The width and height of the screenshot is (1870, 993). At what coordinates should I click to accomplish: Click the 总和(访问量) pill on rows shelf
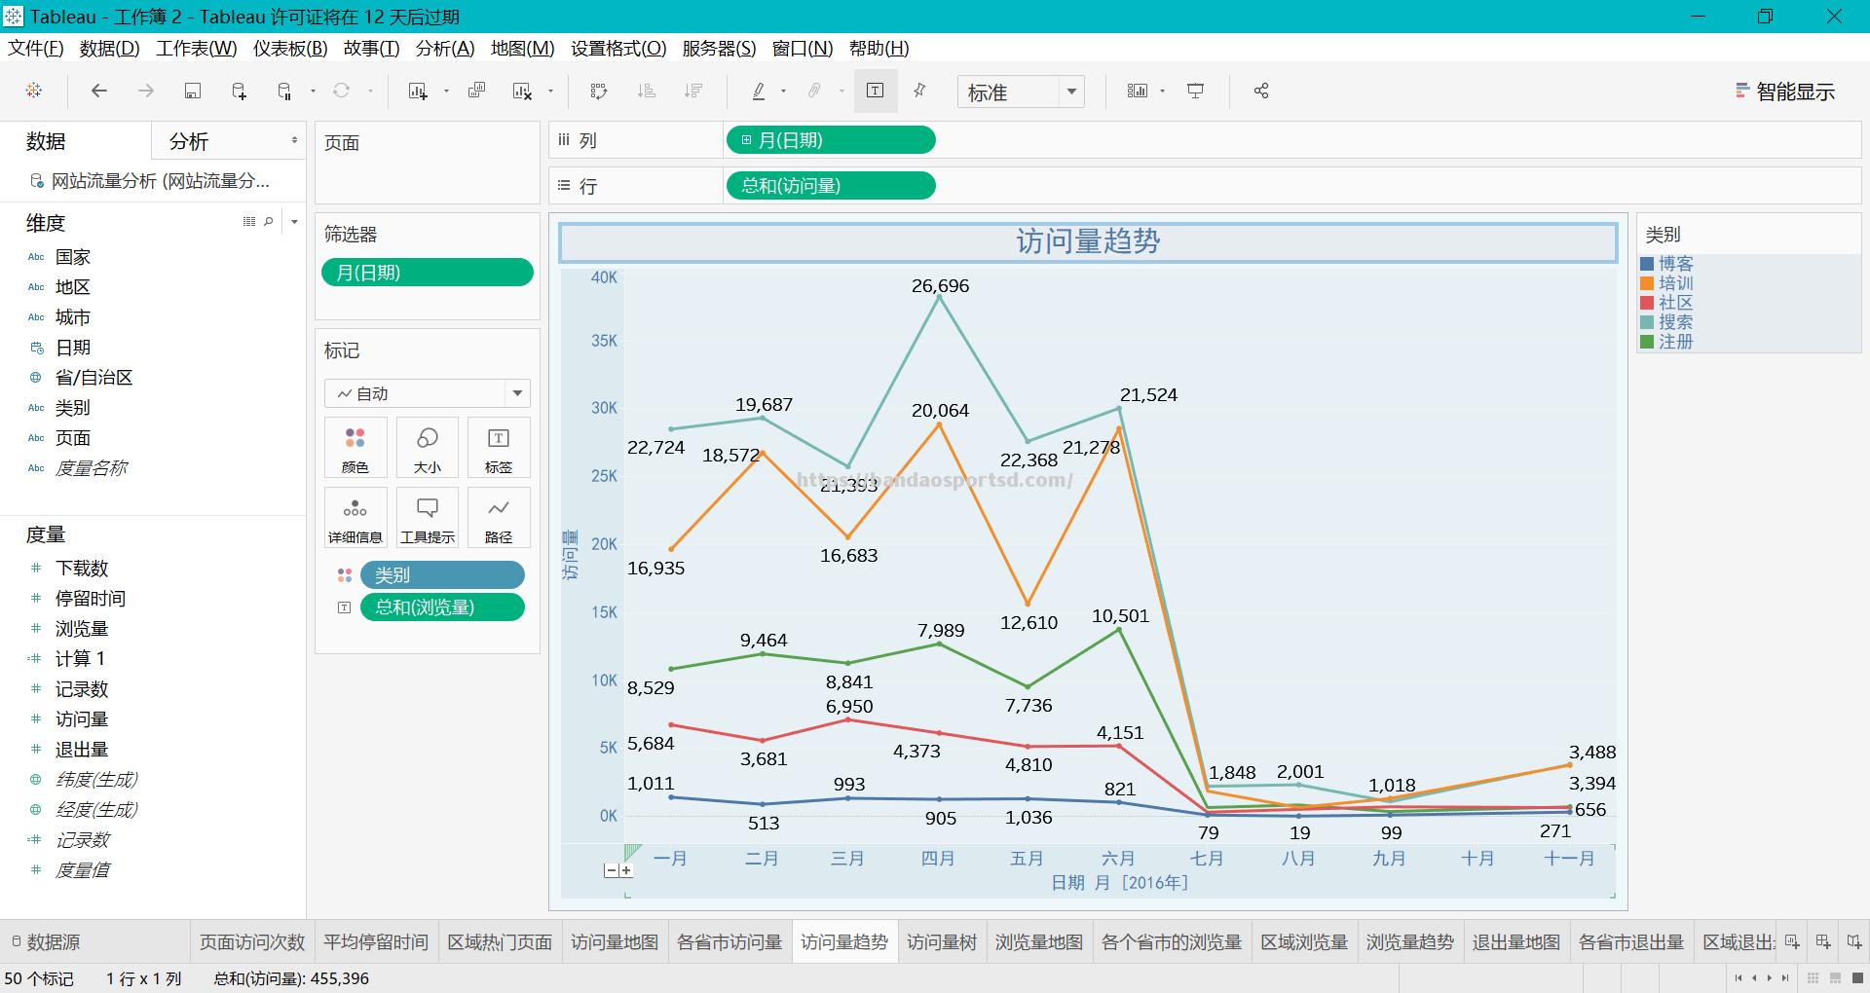(x=831, y=185)
